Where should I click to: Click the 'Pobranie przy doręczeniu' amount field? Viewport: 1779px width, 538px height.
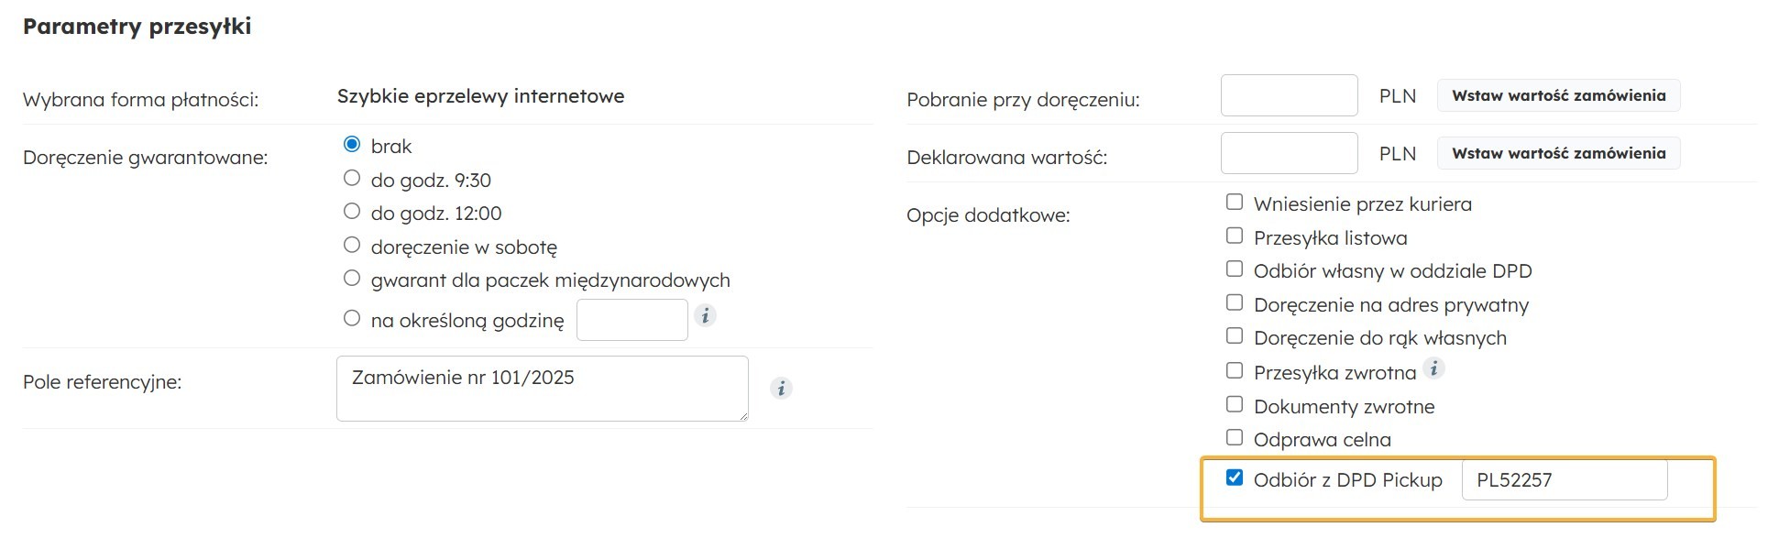[x=1289, y=95]
